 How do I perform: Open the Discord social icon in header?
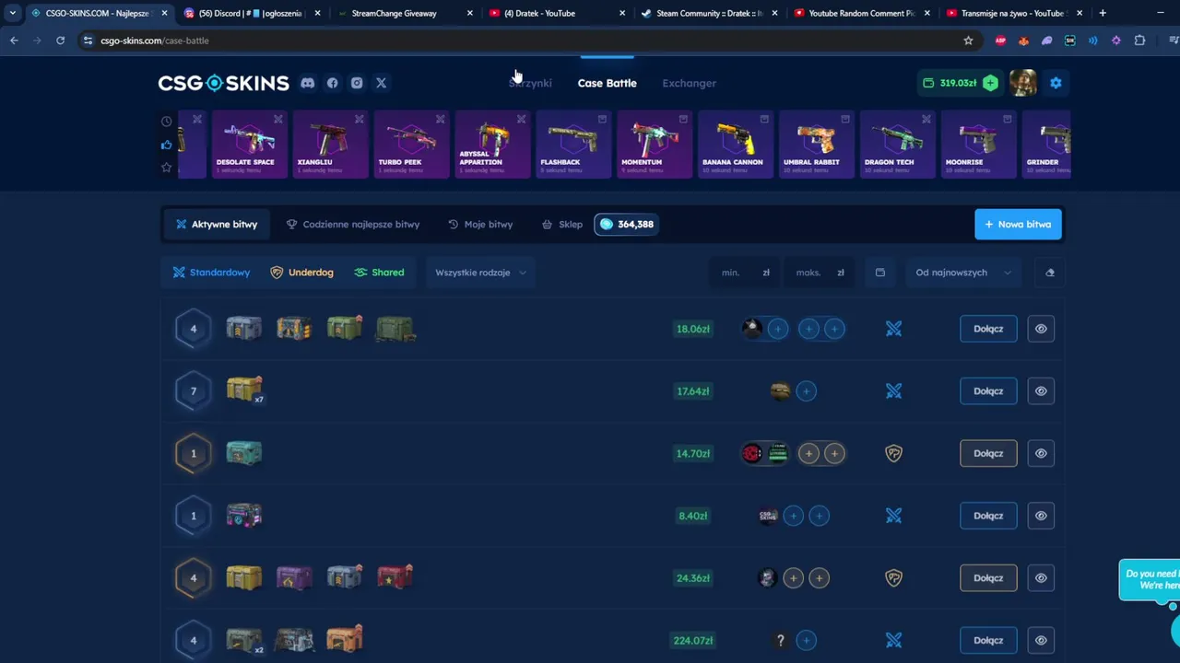pos(308,83)
